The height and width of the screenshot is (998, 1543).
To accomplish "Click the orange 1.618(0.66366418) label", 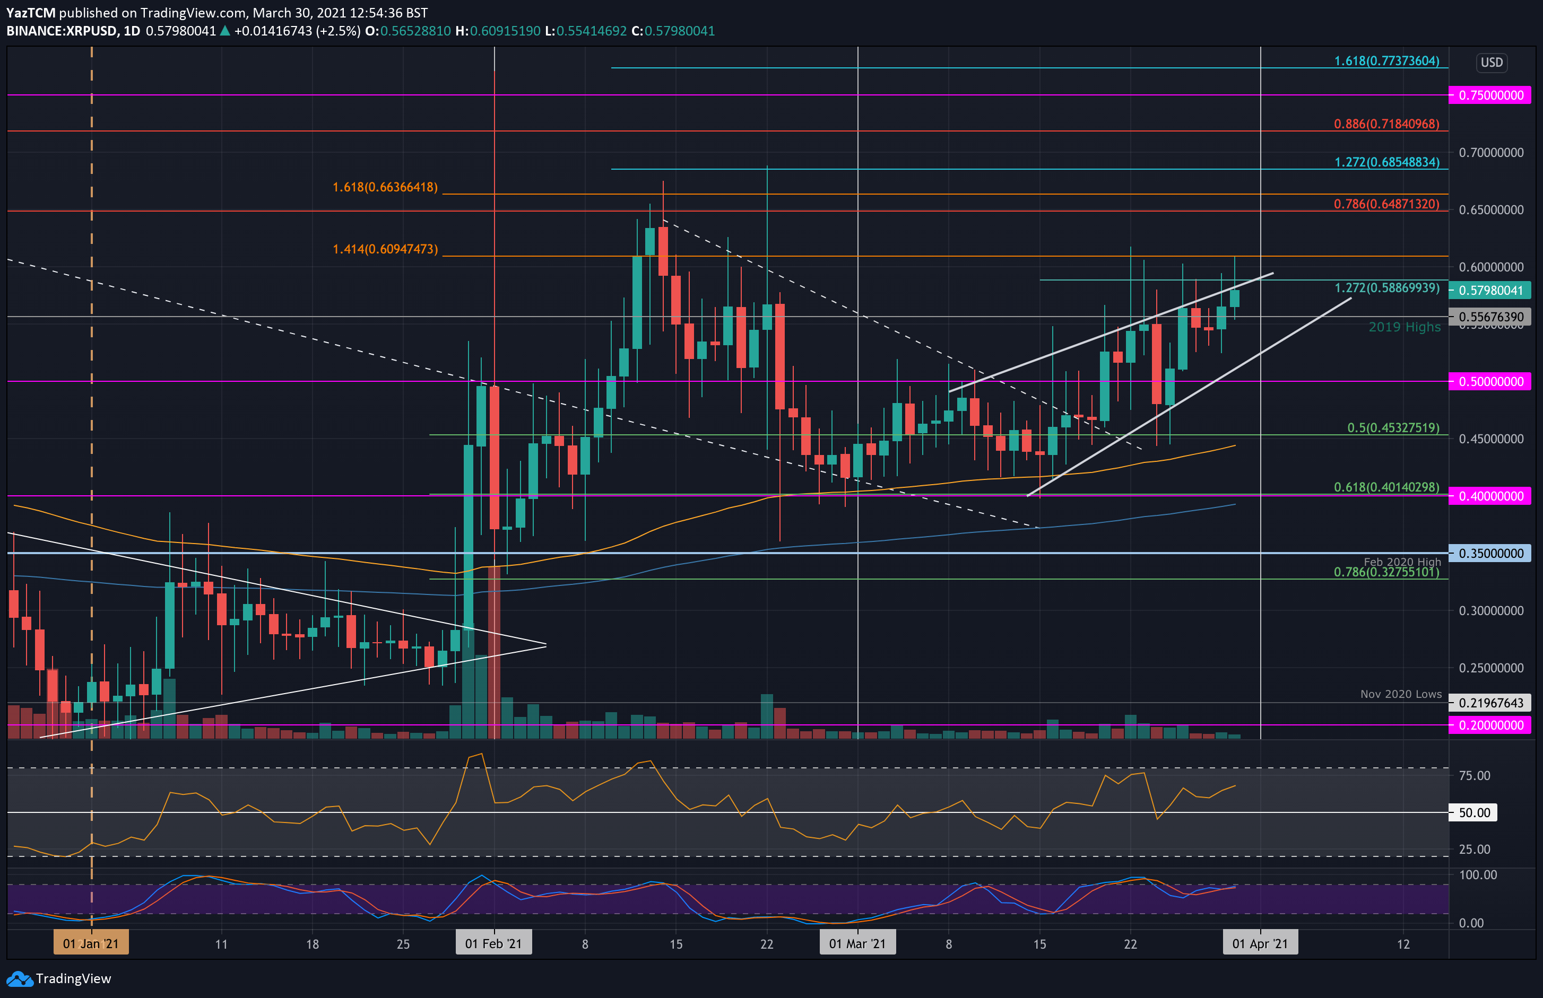I will 385,187.
